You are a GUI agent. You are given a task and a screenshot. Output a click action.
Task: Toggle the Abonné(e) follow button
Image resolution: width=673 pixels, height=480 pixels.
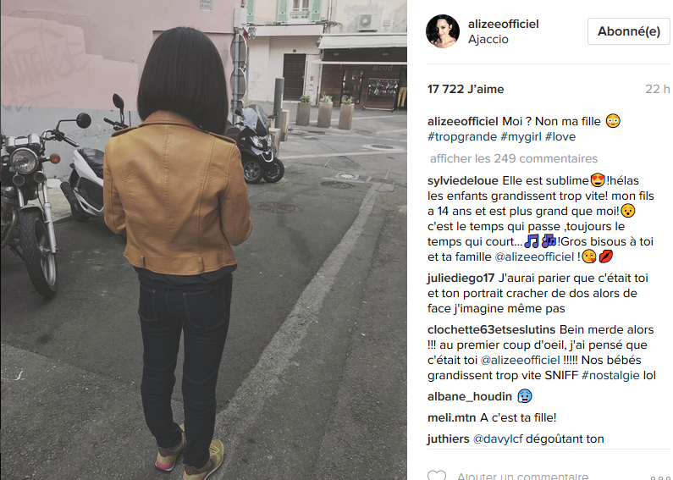(628, 31)
